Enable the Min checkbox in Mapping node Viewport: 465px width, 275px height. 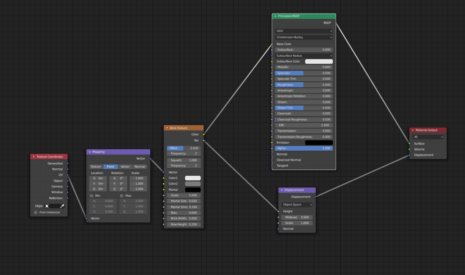[91, 195]
